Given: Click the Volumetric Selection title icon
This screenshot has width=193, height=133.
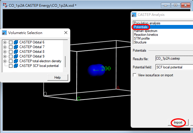Looking at the screenshot, I should pos(4,33).
